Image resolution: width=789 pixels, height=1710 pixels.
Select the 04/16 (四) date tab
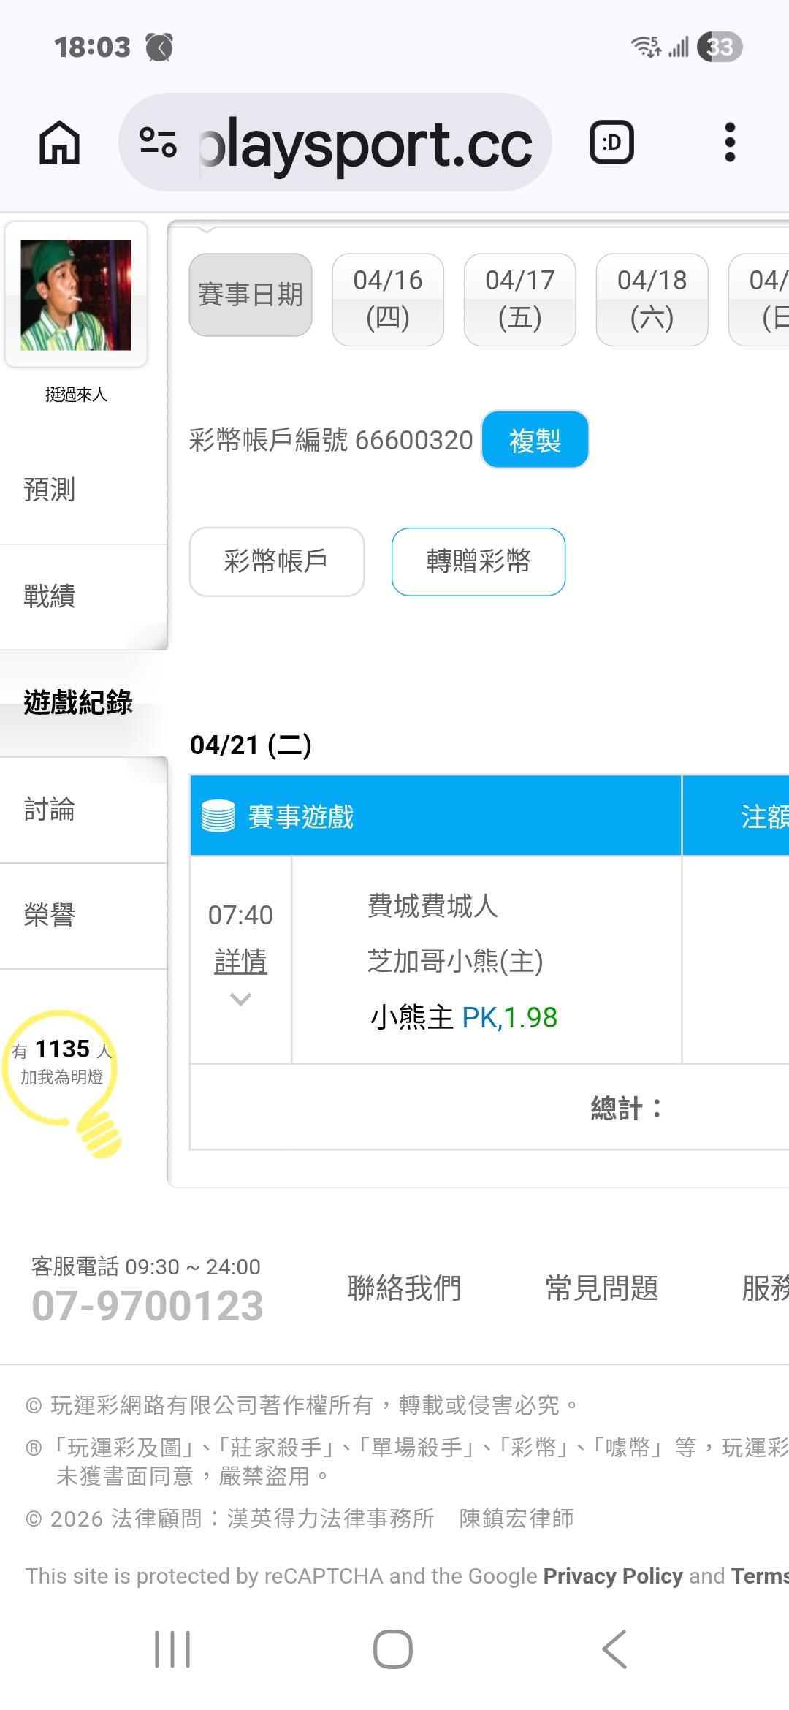coord(388,299)
